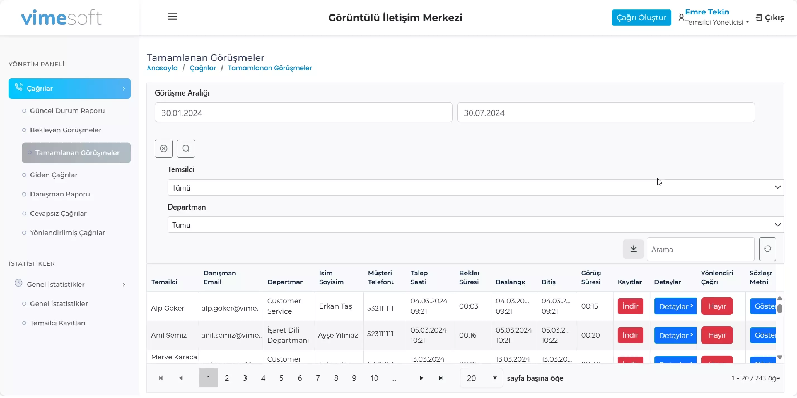Open the Temsilci dropdown

point(476,187)
